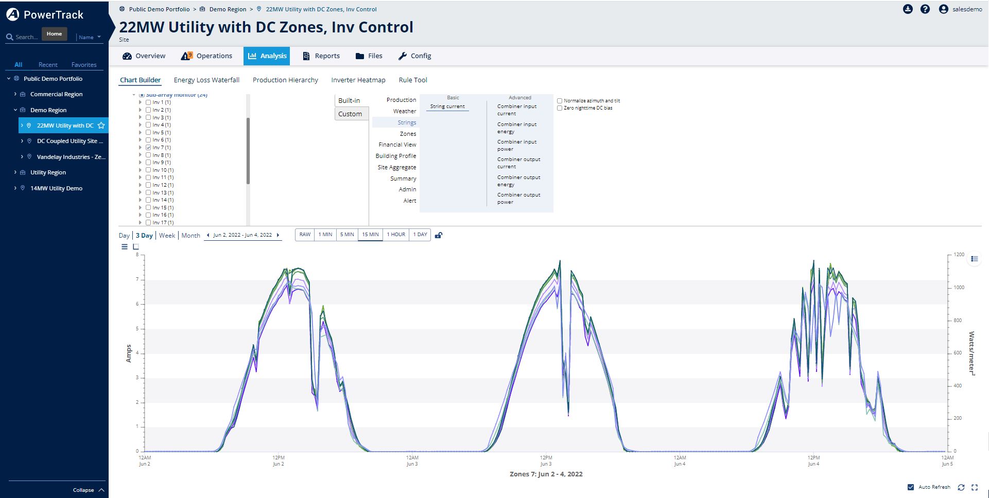Image resolution: width=989 pixels, height=498 pixels.
Task: Select the 1 HOUR interval button
Action: coord(396,235)
